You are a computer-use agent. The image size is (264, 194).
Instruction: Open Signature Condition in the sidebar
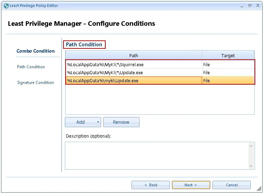point(36,83)
